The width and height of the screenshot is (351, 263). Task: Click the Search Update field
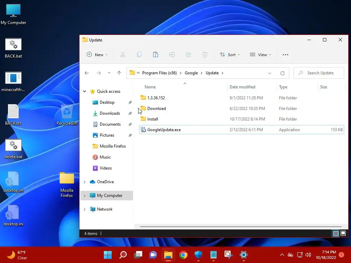pos(318,73)
